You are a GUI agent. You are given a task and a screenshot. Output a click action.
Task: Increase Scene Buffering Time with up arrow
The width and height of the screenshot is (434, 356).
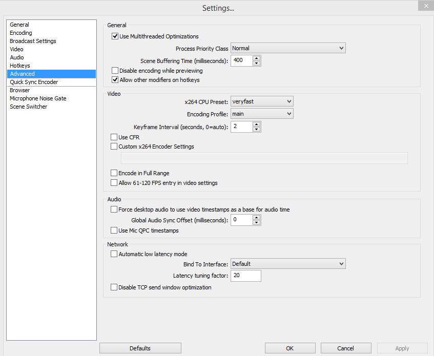pyautogui.click(x=257, y=58)
